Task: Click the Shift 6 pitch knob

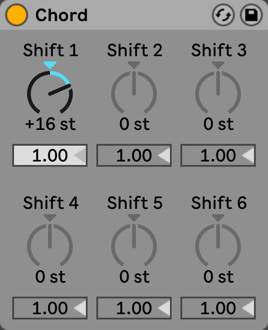Action: click(x=218, y=245)
